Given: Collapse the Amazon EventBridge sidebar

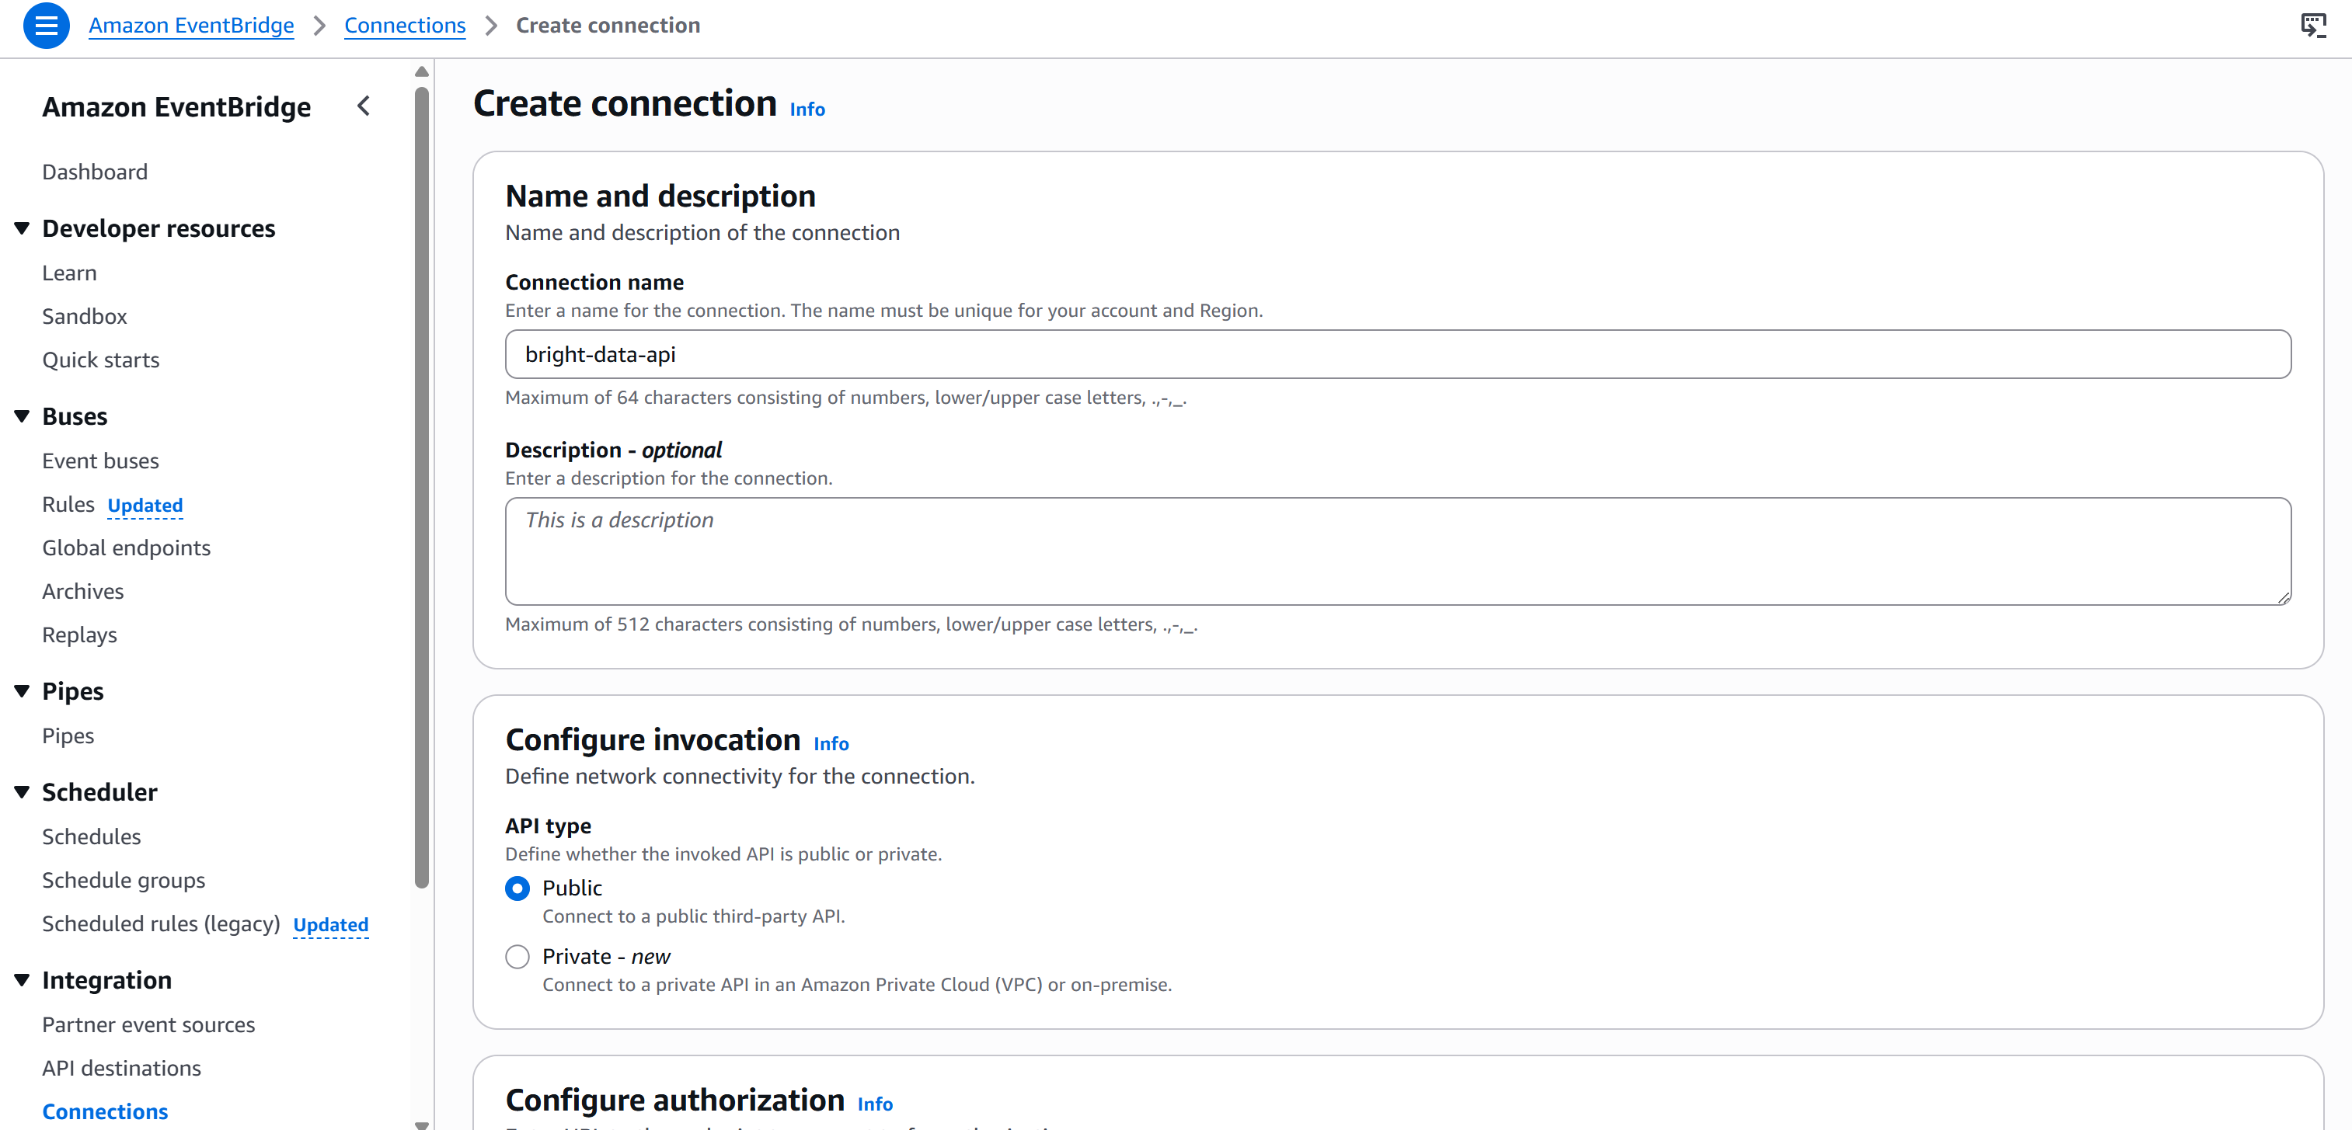Looking at the screenshot, I should (364, 106).
